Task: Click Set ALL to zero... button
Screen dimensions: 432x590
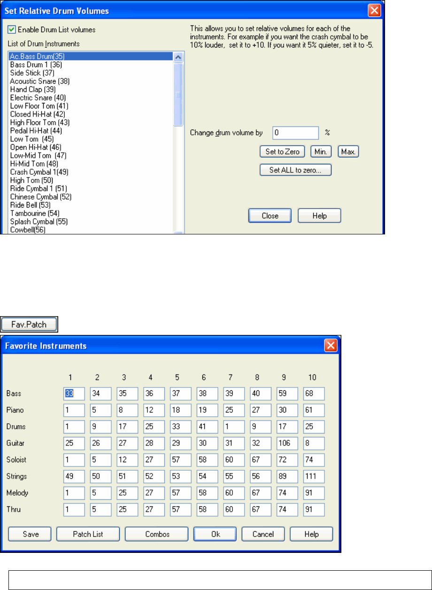Action: pyautogui.click(x=295, y=170)
